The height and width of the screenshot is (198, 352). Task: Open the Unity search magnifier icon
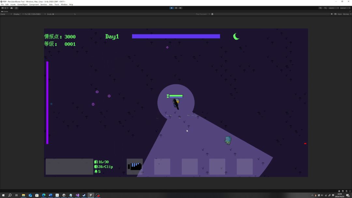[x=325, y=8]
